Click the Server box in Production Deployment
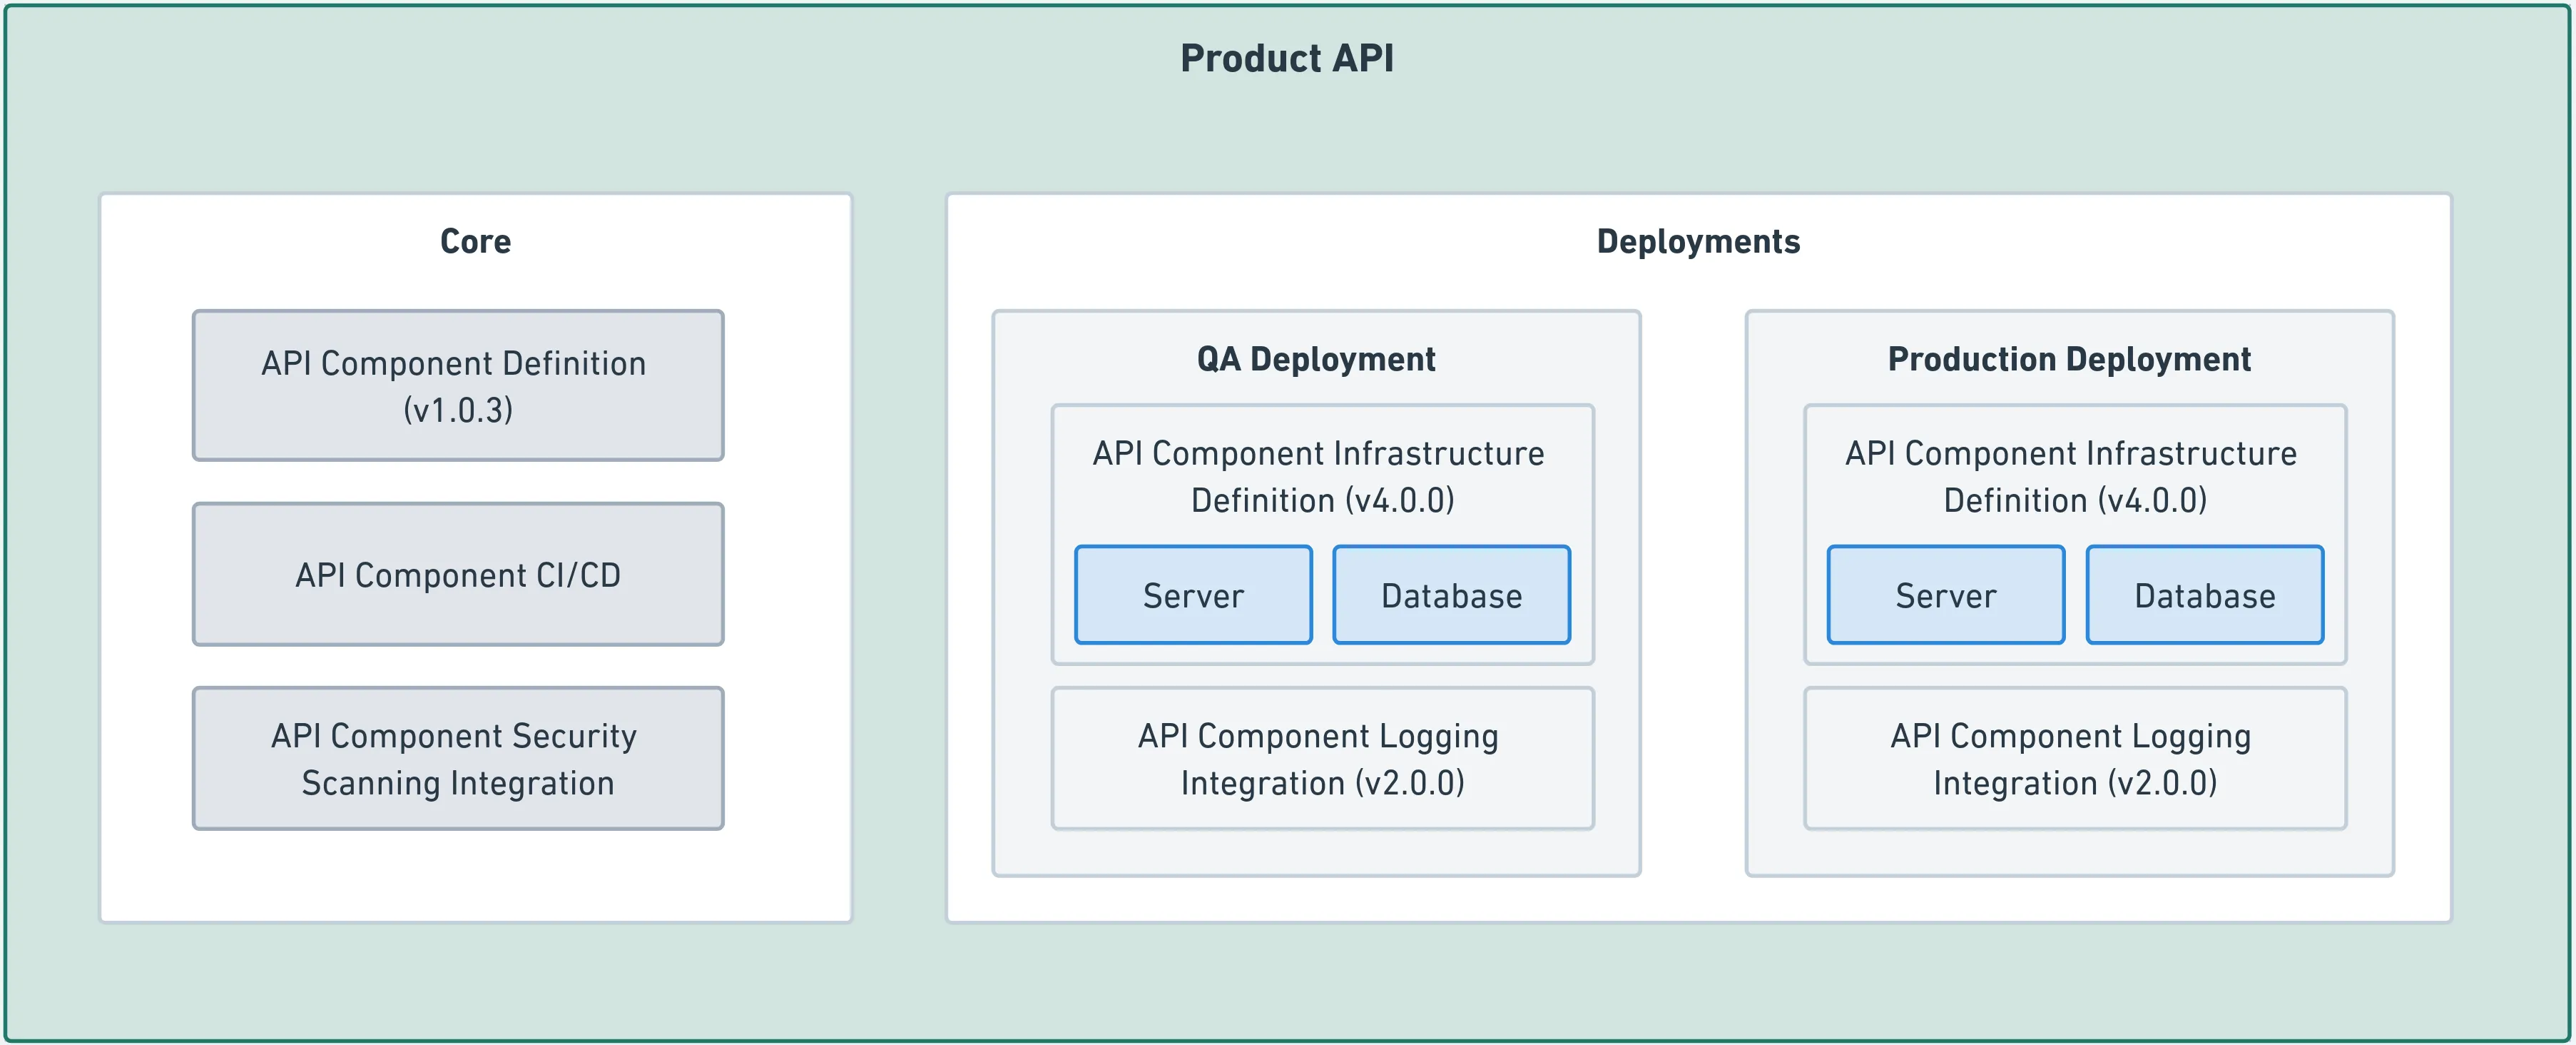The height and width of the screenshot is (1045, 2576). 1946,595
